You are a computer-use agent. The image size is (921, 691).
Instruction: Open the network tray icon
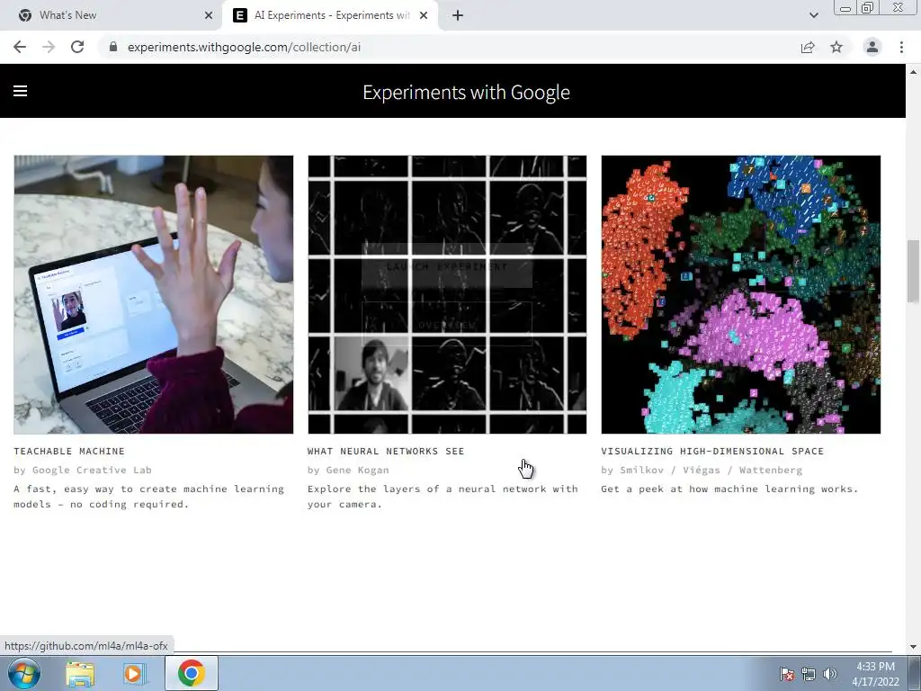[x=809, y=674]
